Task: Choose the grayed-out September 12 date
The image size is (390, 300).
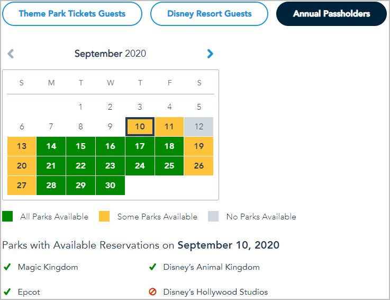Action: click(199, 127)
